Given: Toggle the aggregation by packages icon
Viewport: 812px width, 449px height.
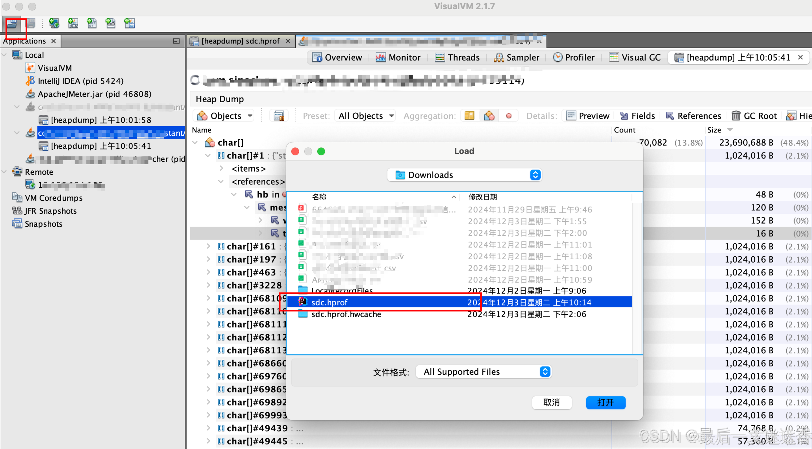Looking at the screenshot, I should click(469, 116).
